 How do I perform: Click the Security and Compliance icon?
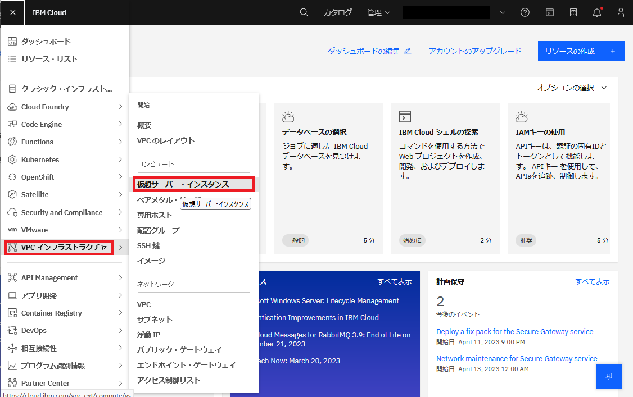click(x=12, y=212)
